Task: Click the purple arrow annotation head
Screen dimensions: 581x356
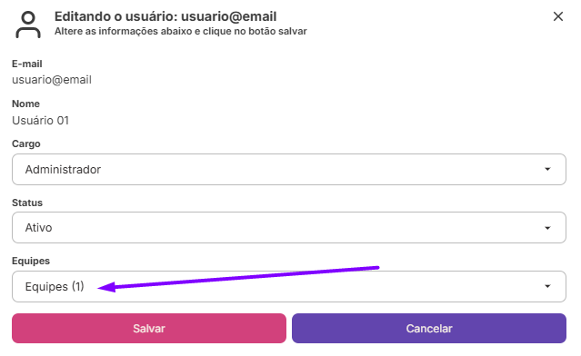Action: 106,287
